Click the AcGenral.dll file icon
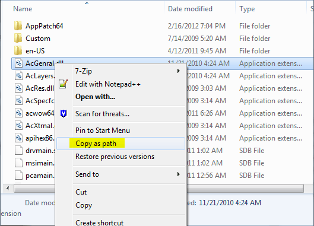Screen dimensions: 314x226 (18, 63)
